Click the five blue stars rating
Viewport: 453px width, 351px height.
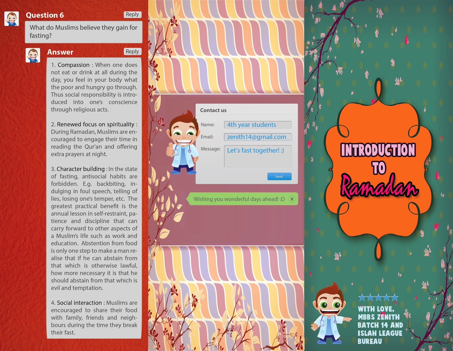pyautogui.click(x=378, y=298)
